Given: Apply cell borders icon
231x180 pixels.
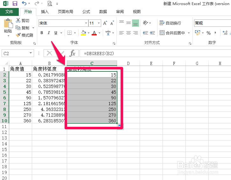Looking at the screenshot, I should 69,32.
